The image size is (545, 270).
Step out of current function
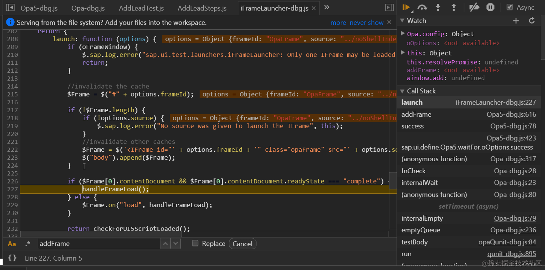coord(454,7)
